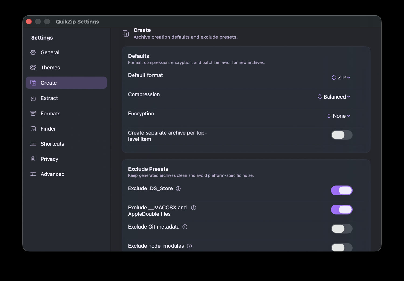Show info for Exclude node_modules
The image size is (404, 281).
pyautogui.click(x=189, y=246)
